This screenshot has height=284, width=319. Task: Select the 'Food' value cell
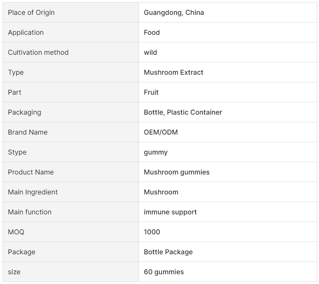228,33
